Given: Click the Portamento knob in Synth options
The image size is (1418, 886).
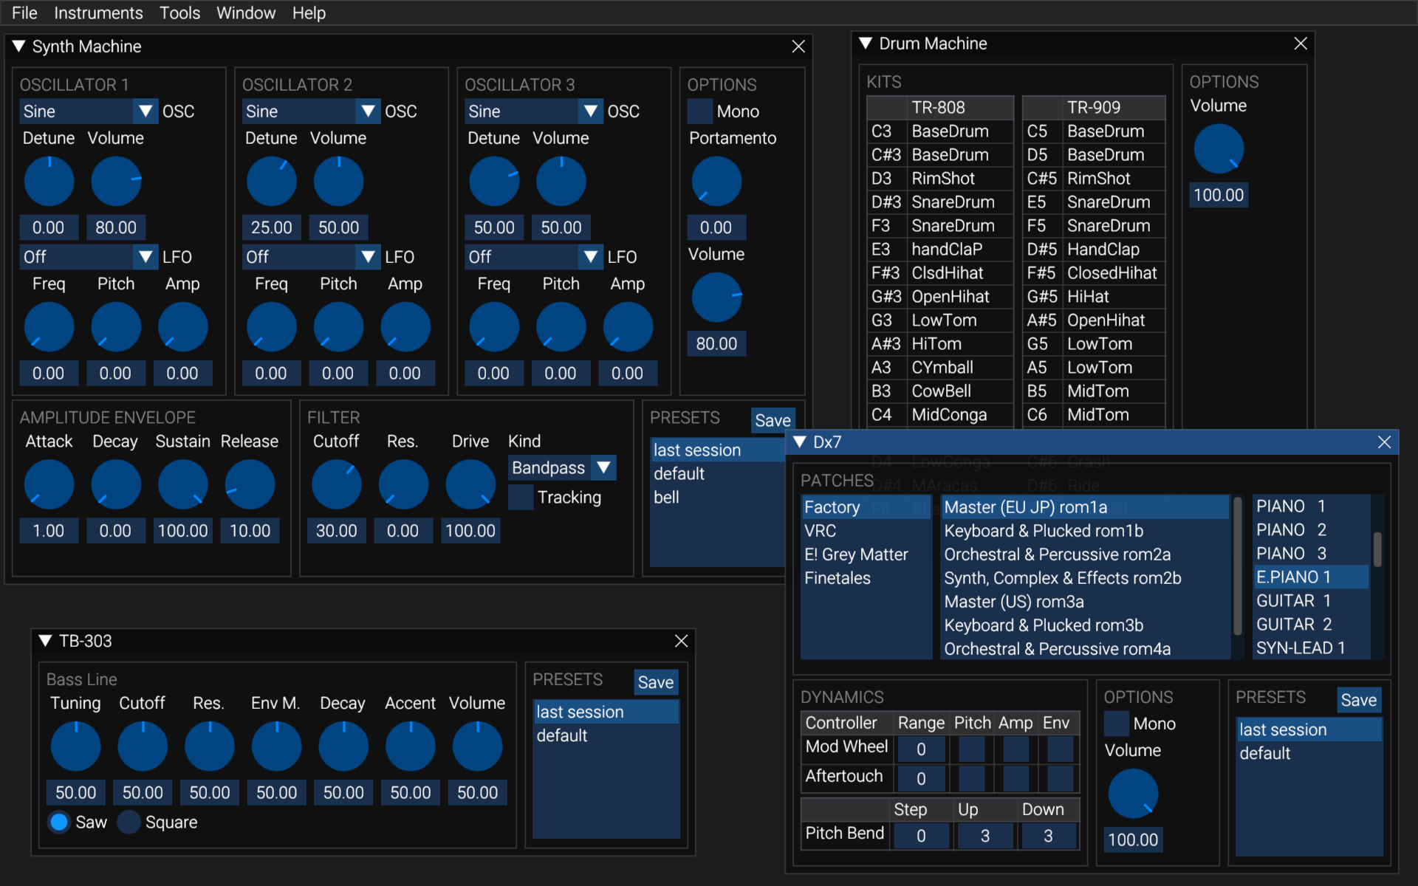Looking at the screenshot, I should [716, 182].
